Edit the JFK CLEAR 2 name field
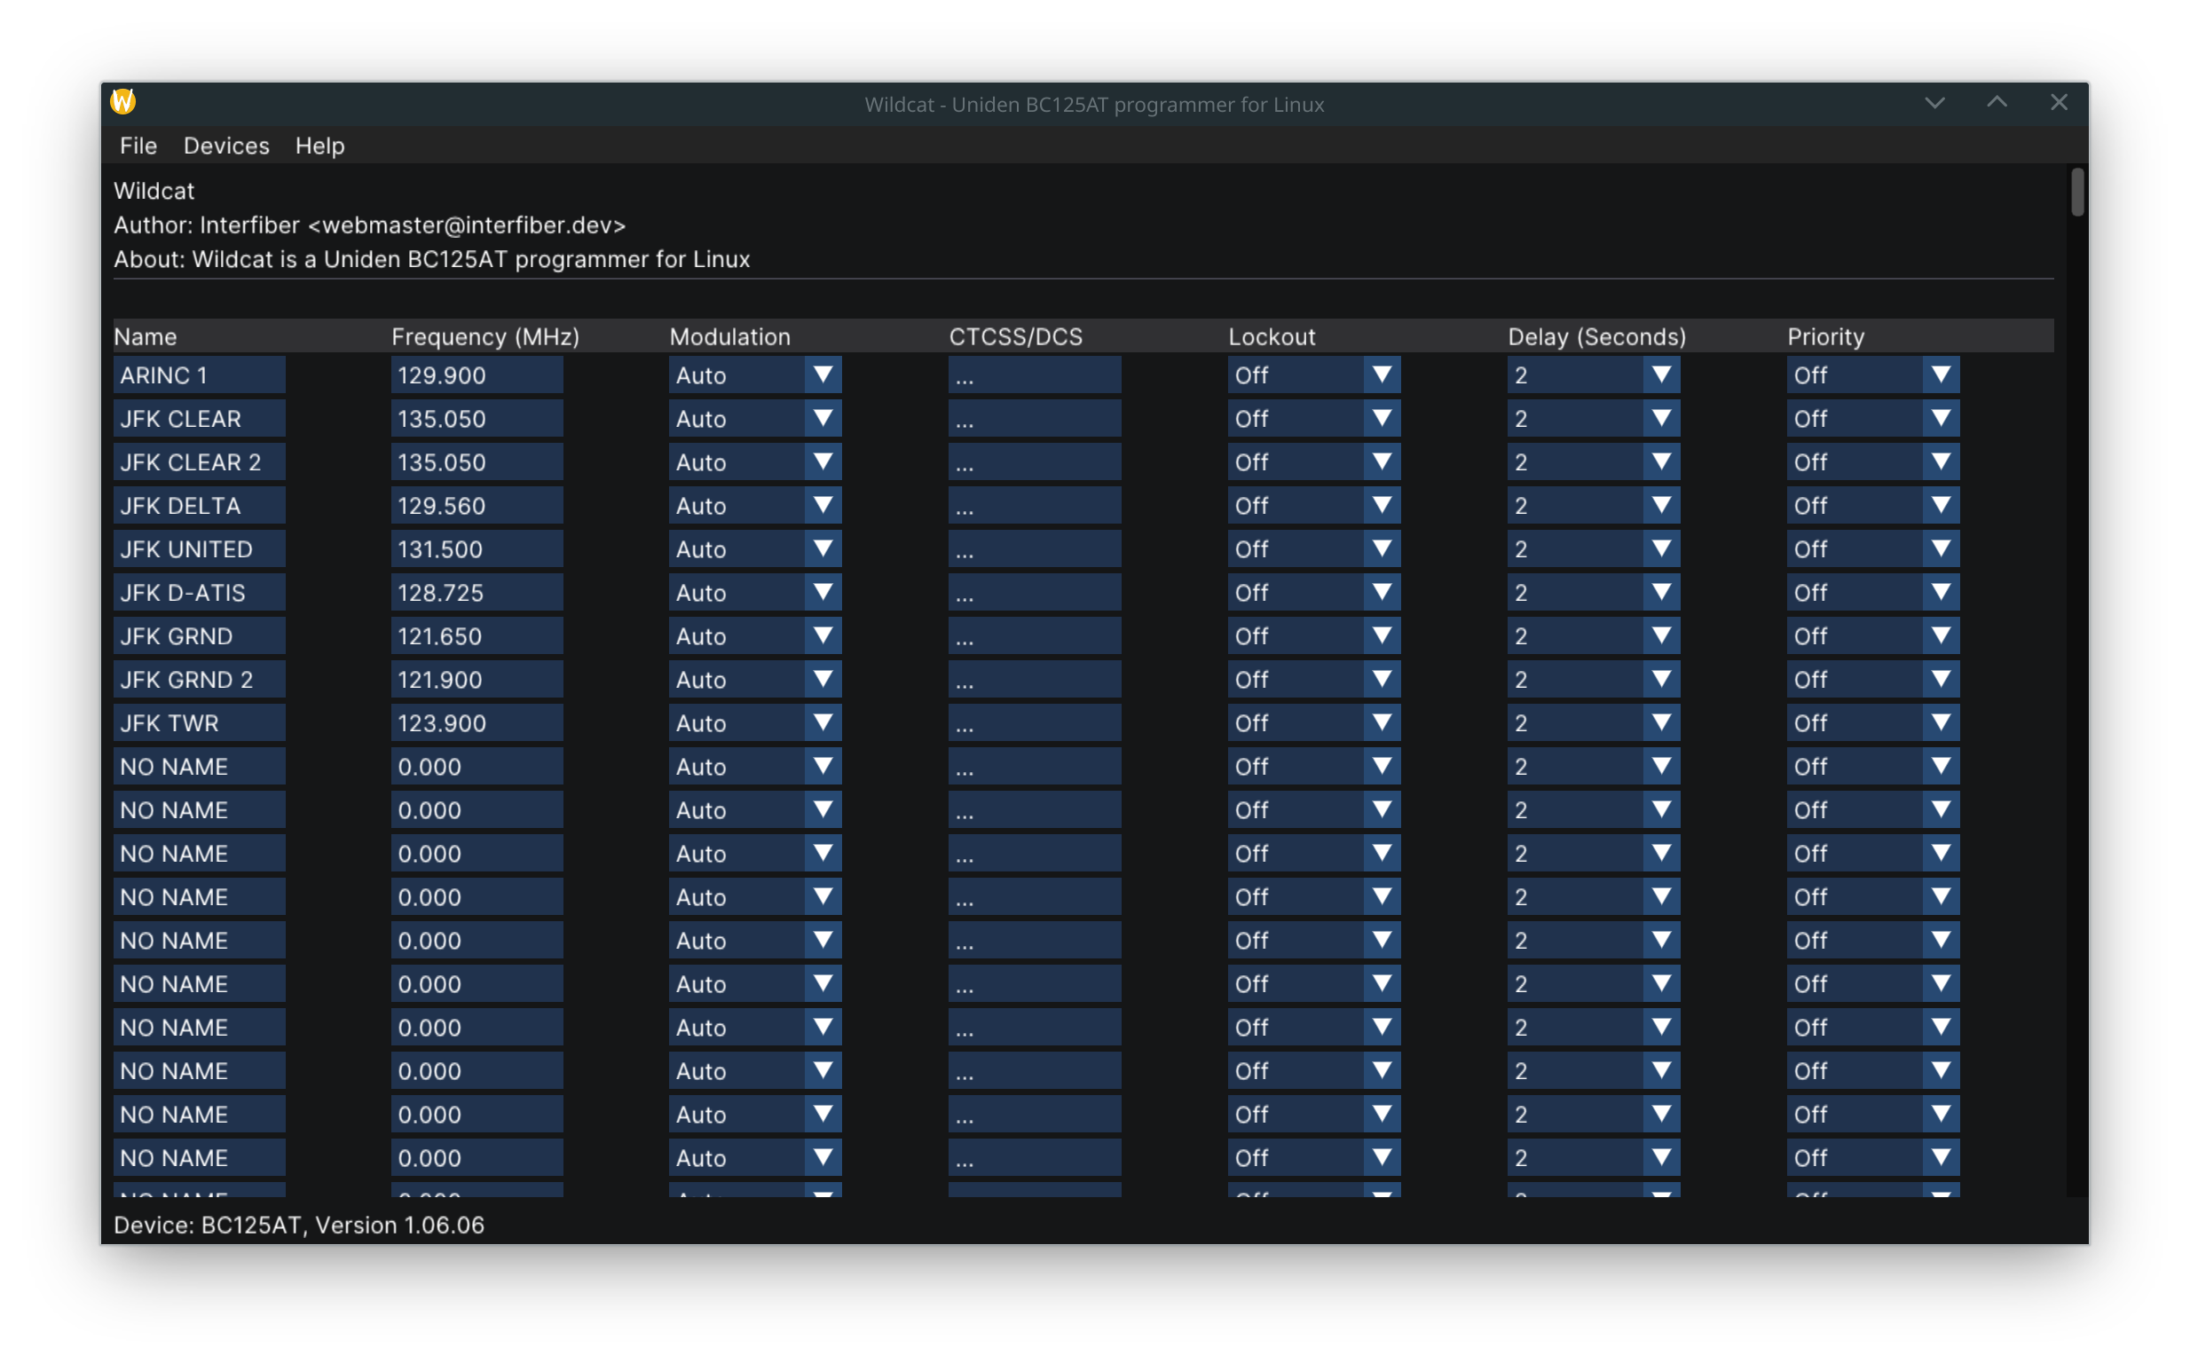Image resolution: width=2190 pixels, height=1364 pixels. pos(200,461)
